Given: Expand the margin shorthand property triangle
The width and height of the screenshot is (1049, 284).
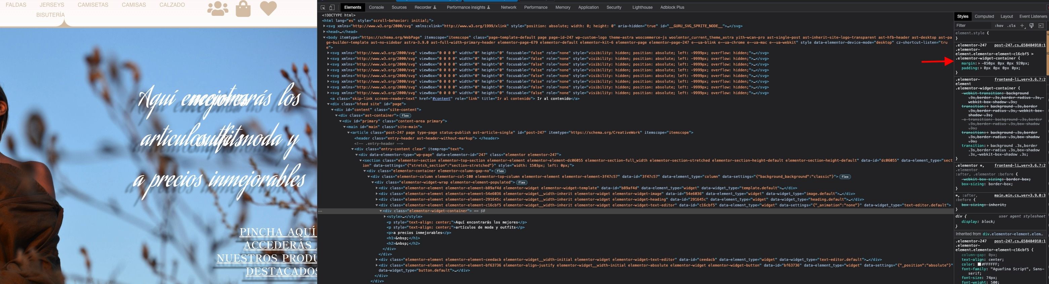Looking at the screenshot, I should point(979,64).
